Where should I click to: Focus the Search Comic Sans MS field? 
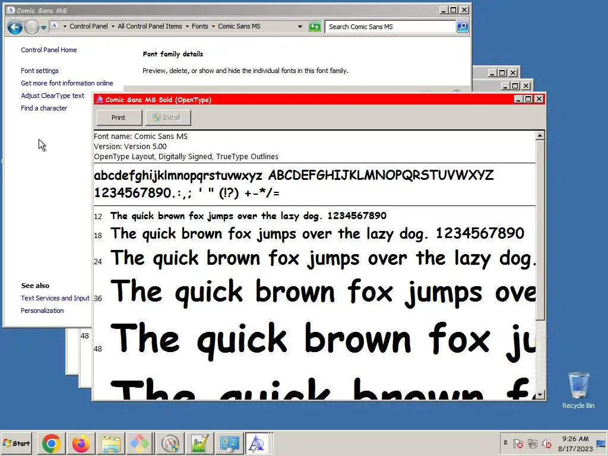pyautogui.click(x=389, y=27)
